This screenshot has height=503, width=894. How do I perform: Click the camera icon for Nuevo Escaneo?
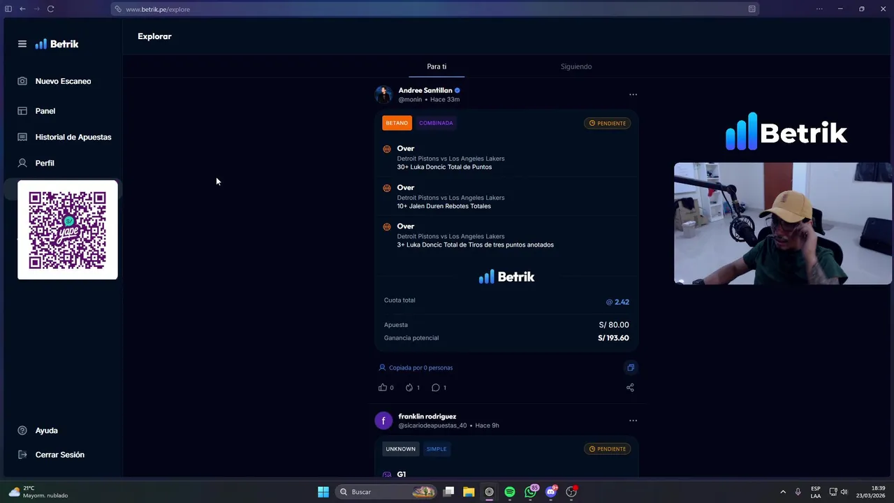point(22,81)
